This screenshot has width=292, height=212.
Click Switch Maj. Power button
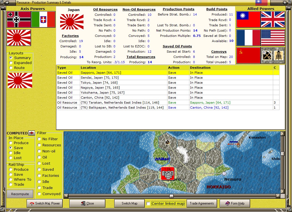pos(45,203)
